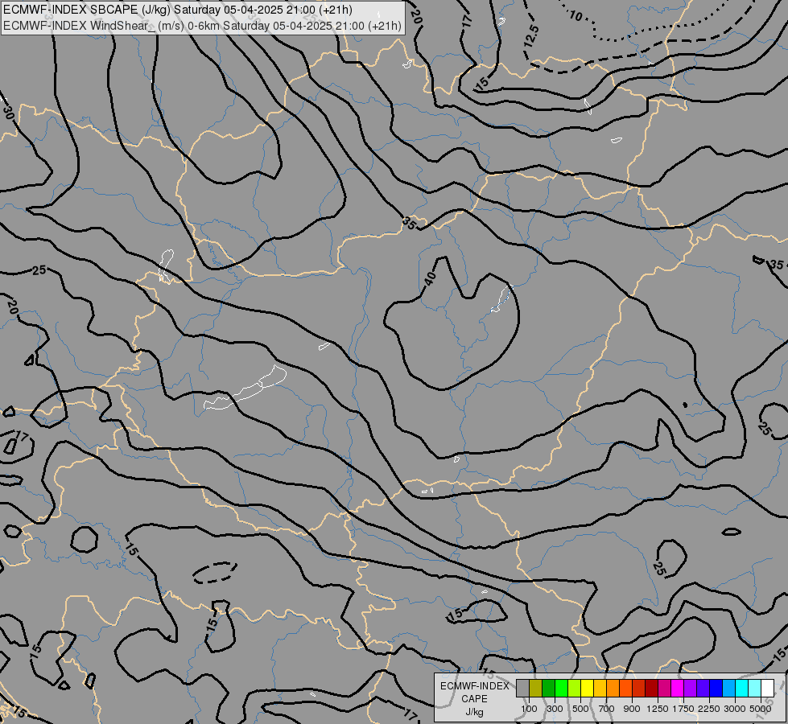
Task: Click the legend tick value '700'
Action: [x=607, y=709]
